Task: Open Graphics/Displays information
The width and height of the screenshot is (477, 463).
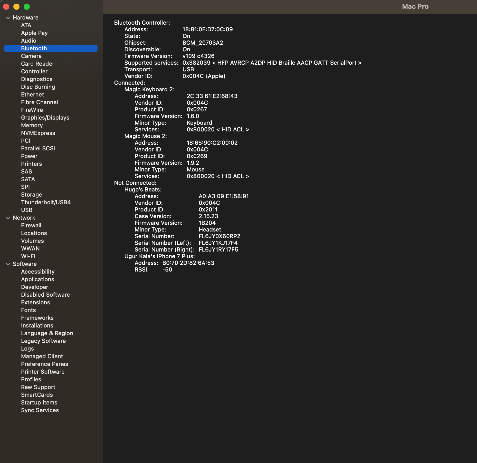Action: pos(45,118)
